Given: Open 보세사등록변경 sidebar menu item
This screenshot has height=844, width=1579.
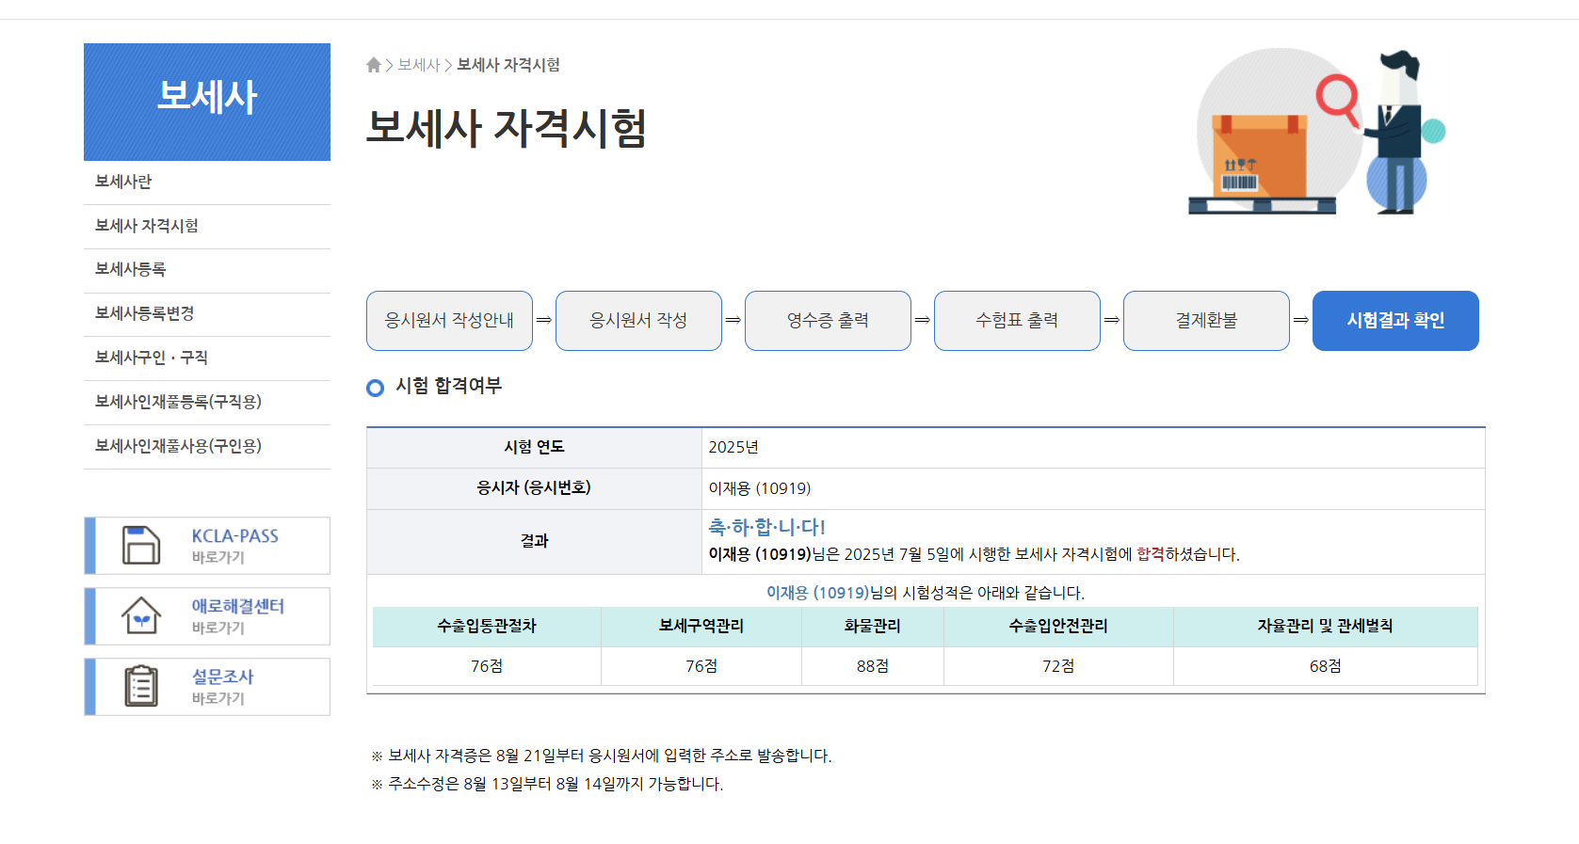Looking at the screenshot, I should [145, 313].
